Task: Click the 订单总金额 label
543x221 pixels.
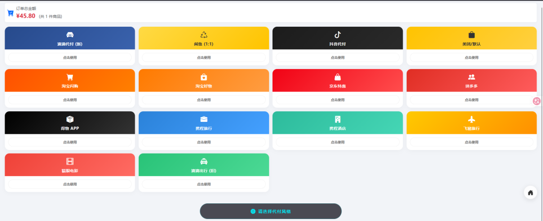Action: (x=26, y=9)
